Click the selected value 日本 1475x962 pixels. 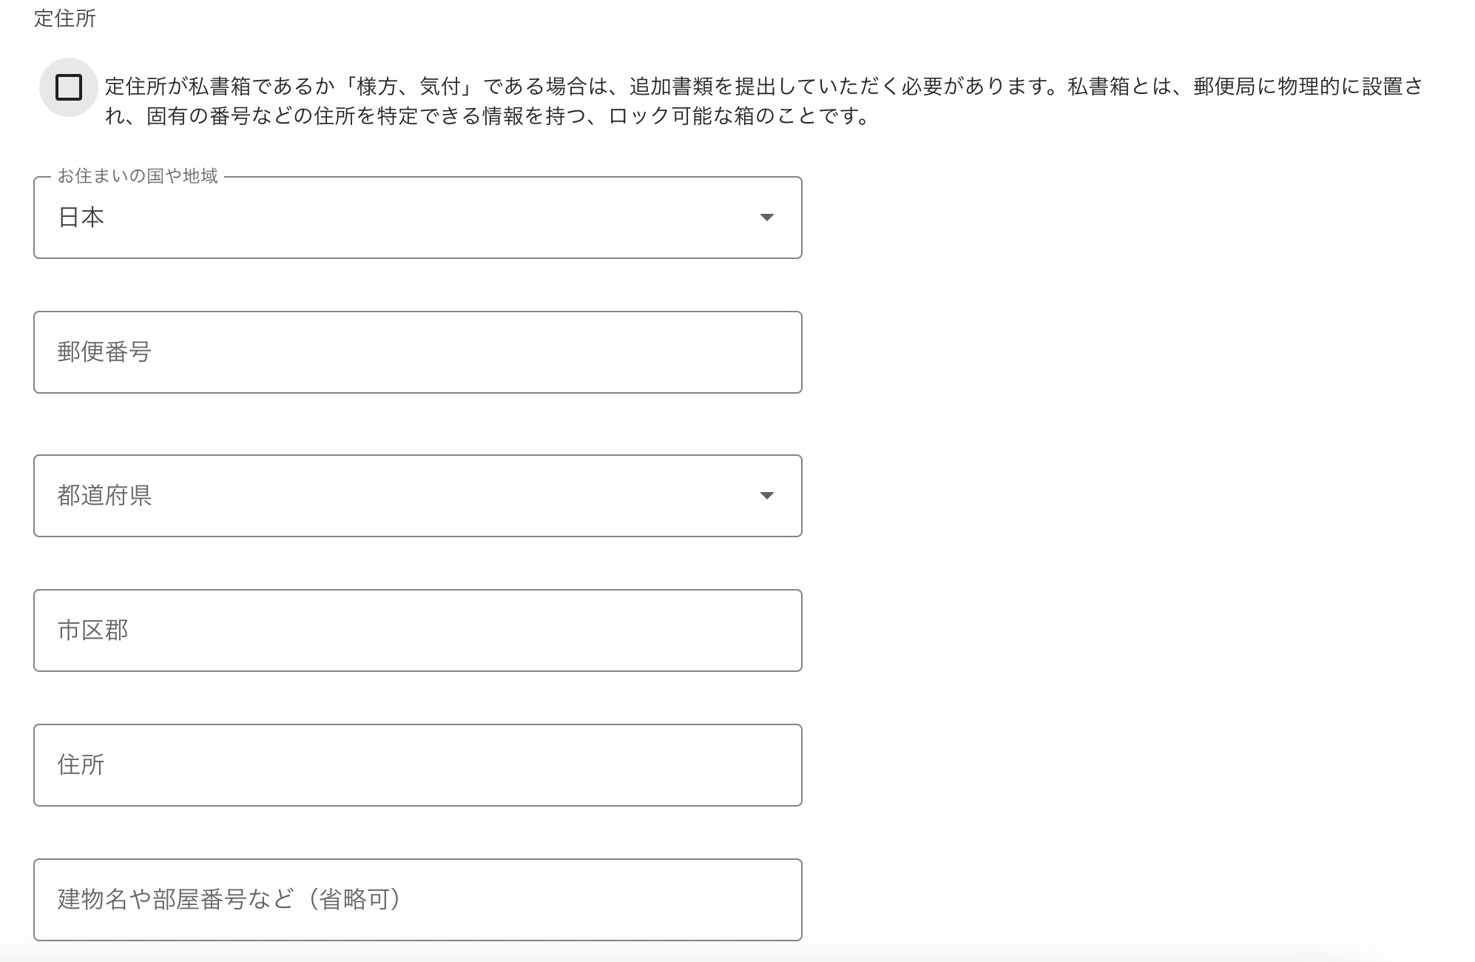click(x=81, y=218)
